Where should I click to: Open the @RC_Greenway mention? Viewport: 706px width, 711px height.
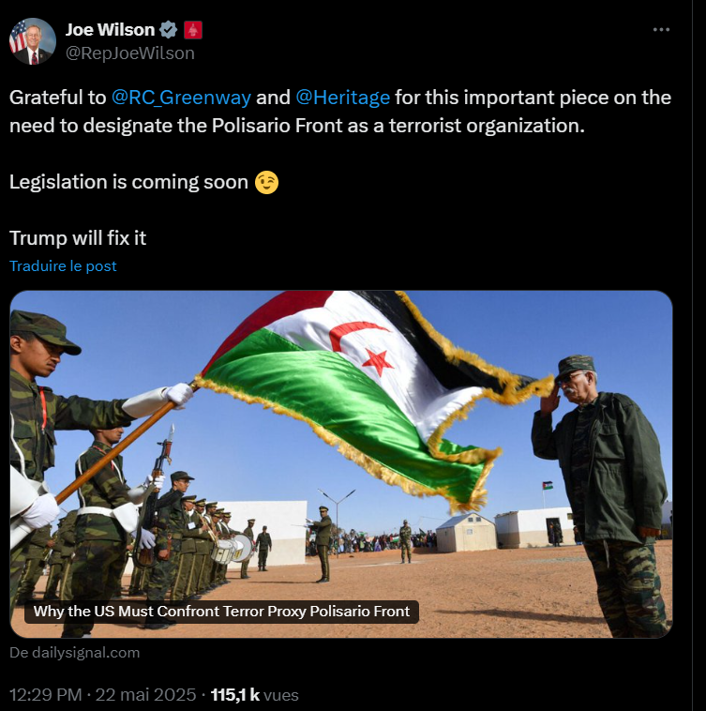point(181,98)
